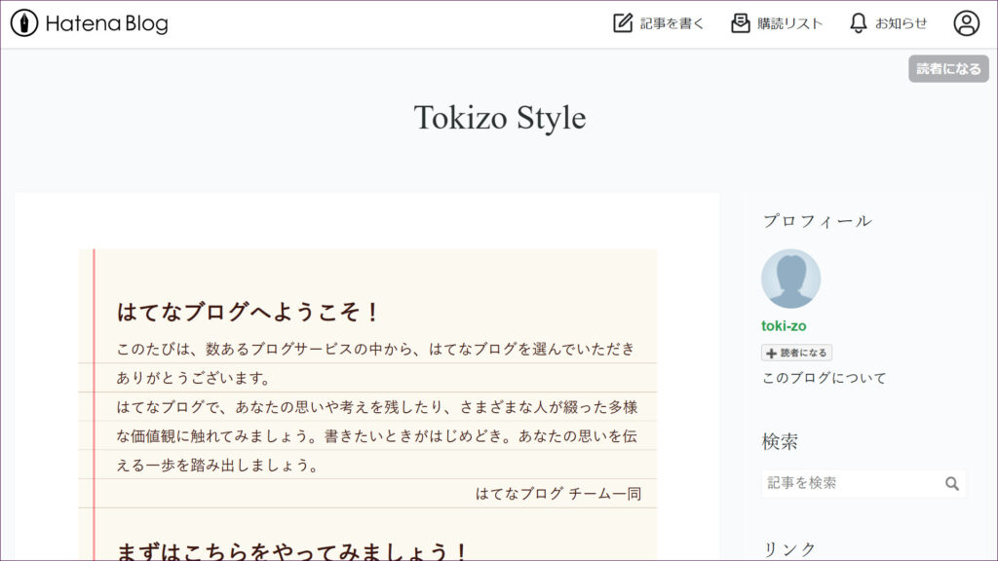This screenshot has width=998, height=561.
Task: Click the magnifying glass search icon
Action: coord(952,483)
